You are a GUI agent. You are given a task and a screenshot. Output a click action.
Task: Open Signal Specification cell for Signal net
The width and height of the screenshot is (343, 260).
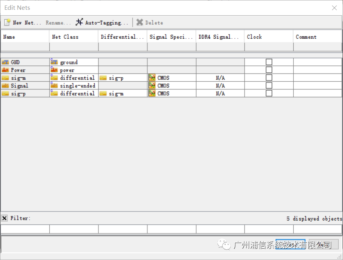171,86
